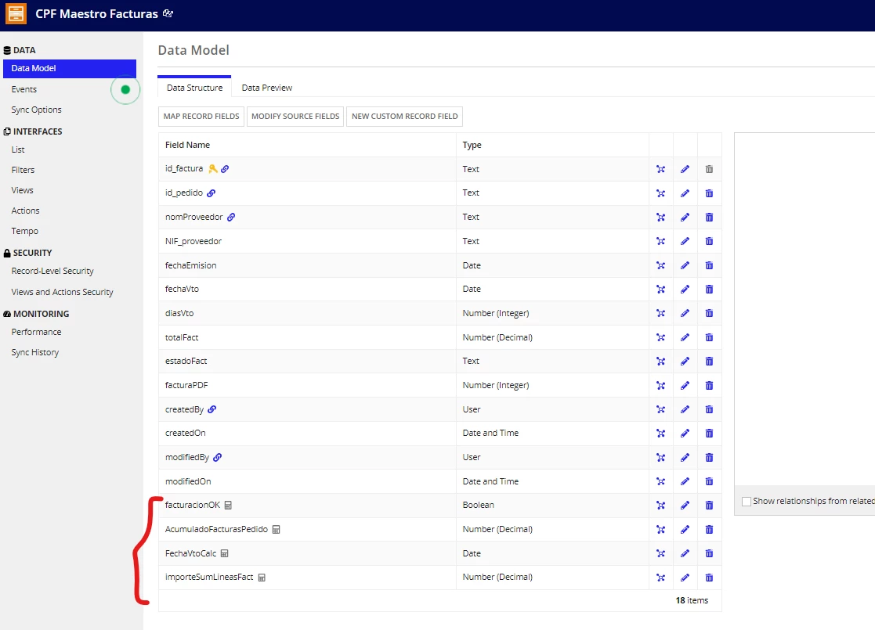
Task: Click MODIFY SOURCE FIELDS button
Action: [x=295, y=116]
